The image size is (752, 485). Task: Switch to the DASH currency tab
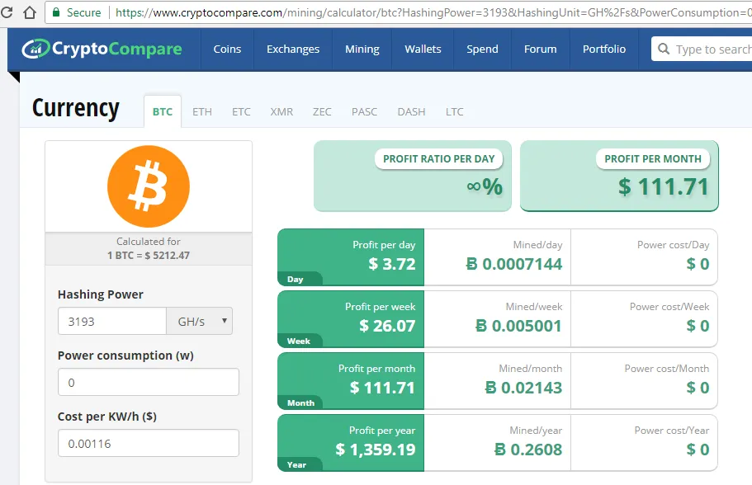pyautogui.click(x=411, y=111)
